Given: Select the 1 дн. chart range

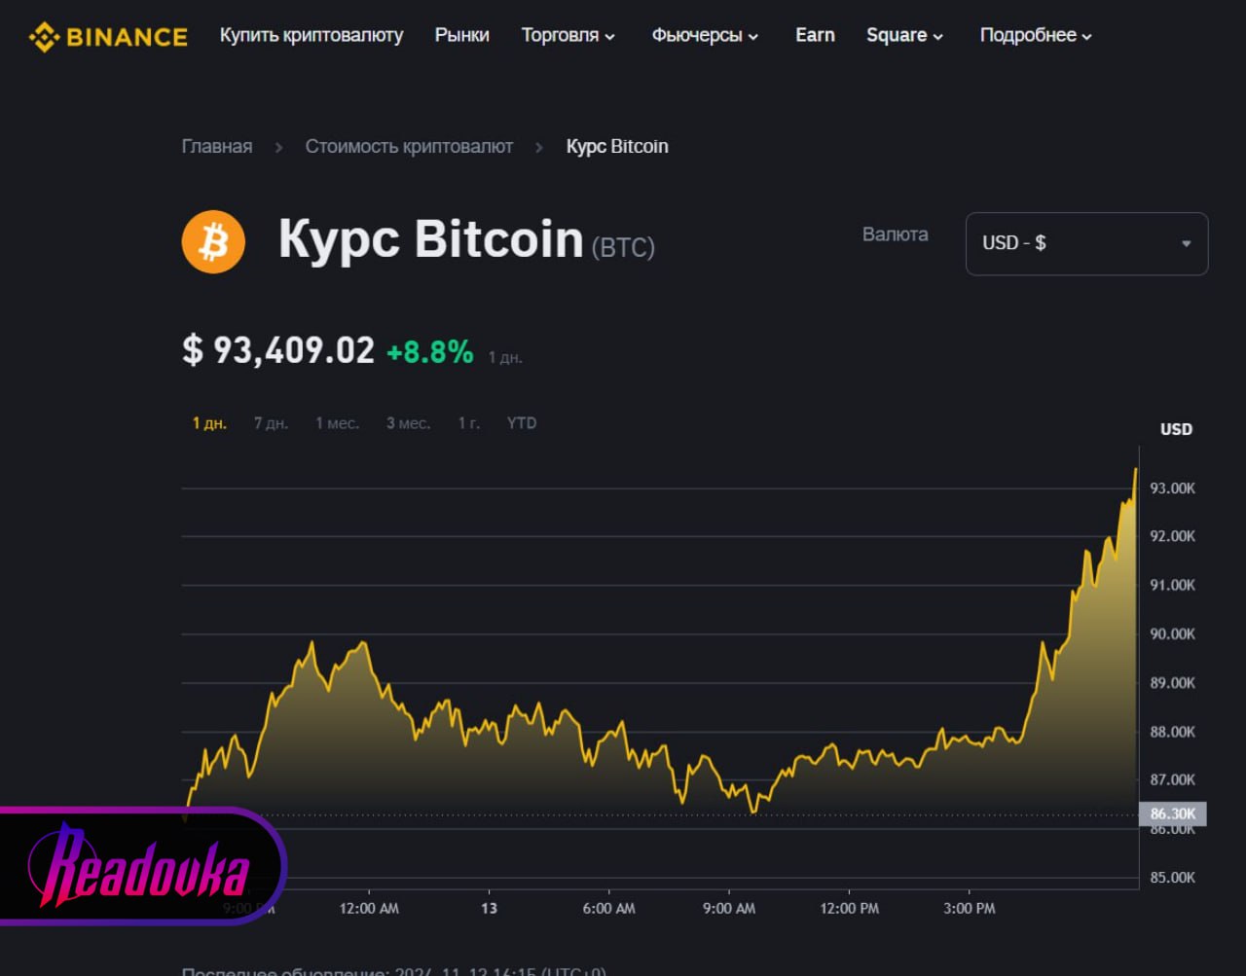Looking at the screenshot, I should (209, 423).
